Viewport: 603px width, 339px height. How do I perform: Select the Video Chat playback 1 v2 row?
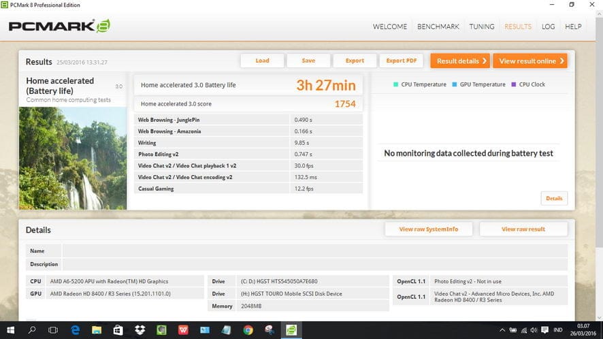(248, 166)
